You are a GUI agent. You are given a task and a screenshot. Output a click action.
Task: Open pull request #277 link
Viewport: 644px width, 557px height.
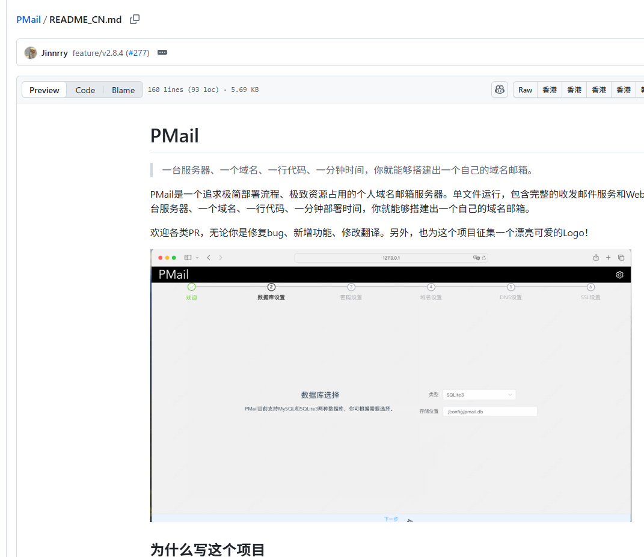[137, 53]
